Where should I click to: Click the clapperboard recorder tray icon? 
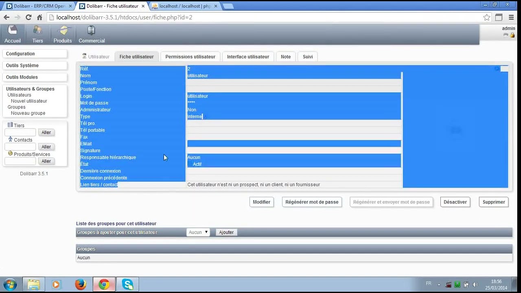448,284
